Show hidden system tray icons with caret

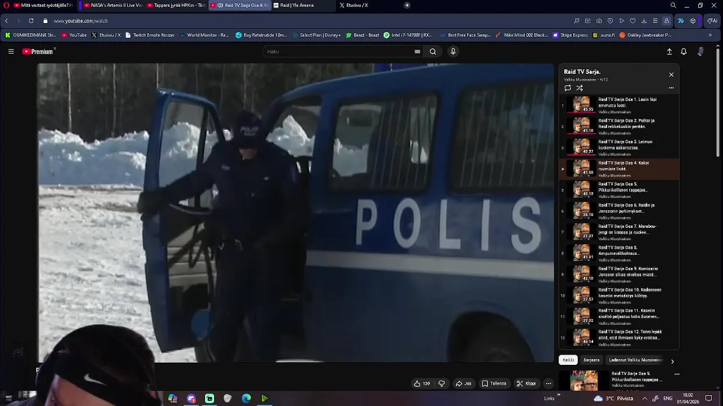(x=644, y=398)
